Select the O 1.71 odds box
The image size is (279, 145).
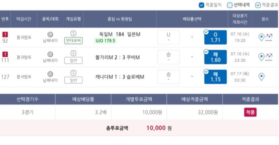coord(216,37)
